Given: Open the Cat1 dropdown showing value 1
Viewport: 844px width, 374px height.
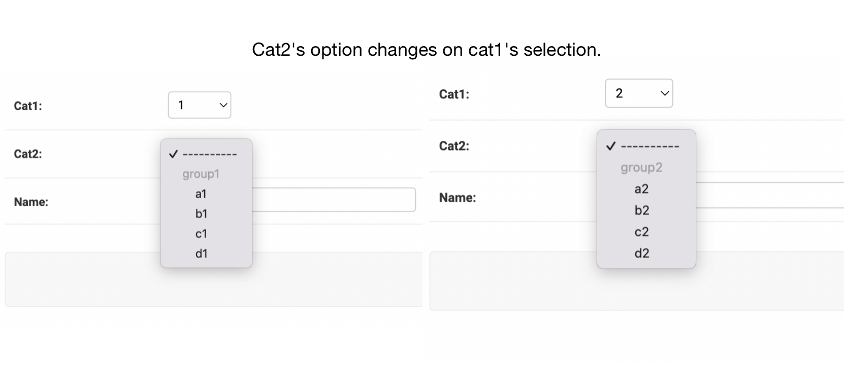Looking at the screenshot, I should (x=199, y=105).
